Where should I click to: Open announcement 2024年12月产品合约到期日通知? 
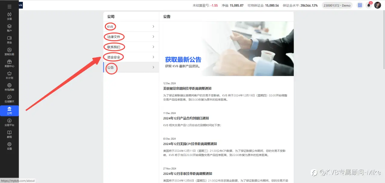coord(186,118)
